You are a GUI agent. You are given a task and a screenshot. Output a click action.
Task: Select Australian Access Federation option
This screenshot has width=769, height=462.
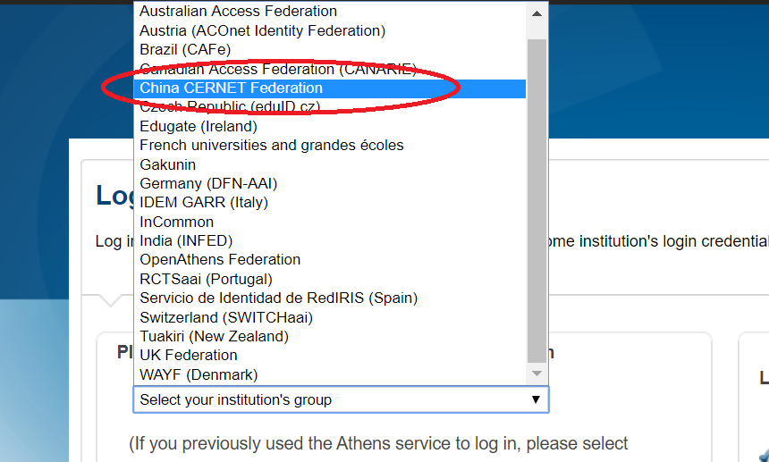point(239,12)
